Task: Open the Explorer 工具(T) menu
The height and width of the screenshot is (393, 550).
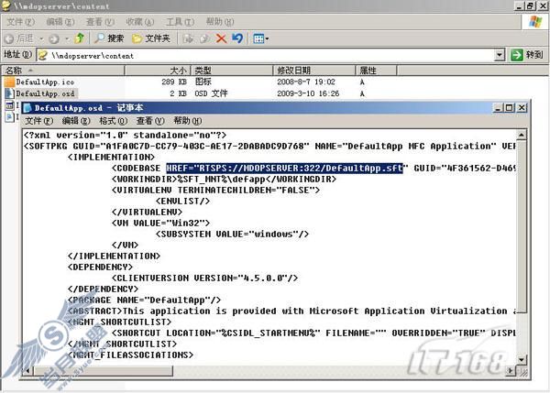Action: click(180, 22)
